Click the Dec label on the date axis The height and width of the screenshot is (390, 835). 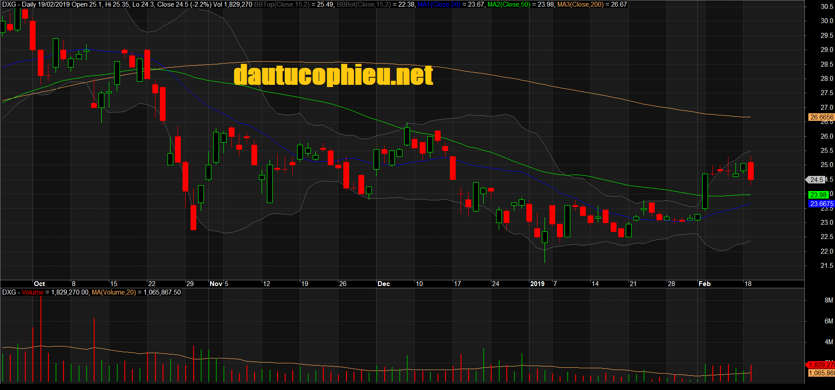coord(383,284)
